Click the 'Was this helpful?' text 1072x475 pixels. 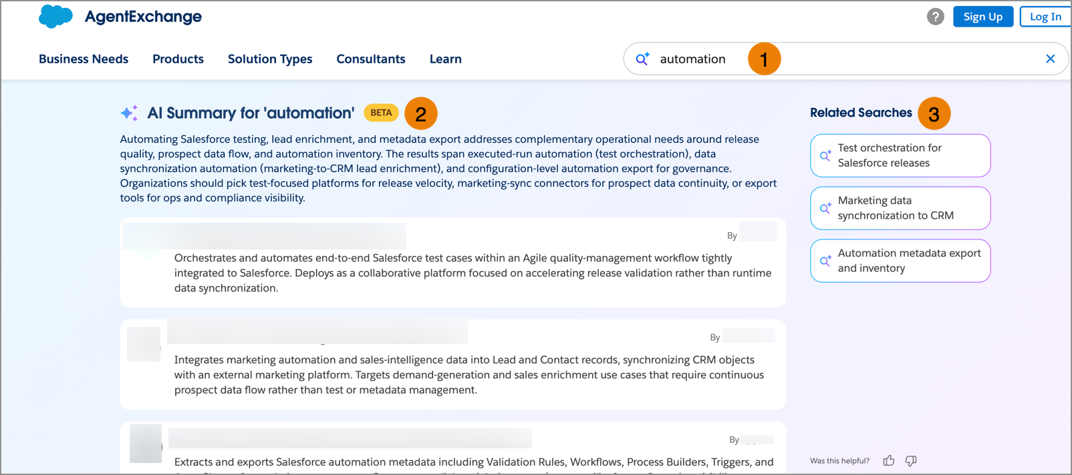[x=839, y=460]
